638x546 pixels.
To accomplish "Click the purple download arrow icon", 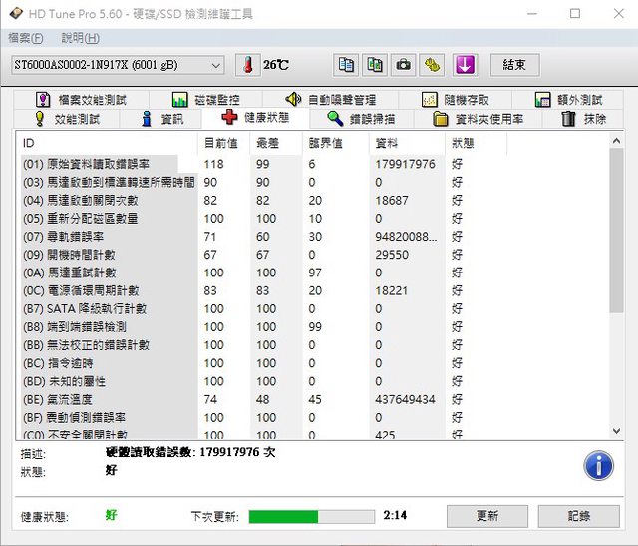I will 465,65.
